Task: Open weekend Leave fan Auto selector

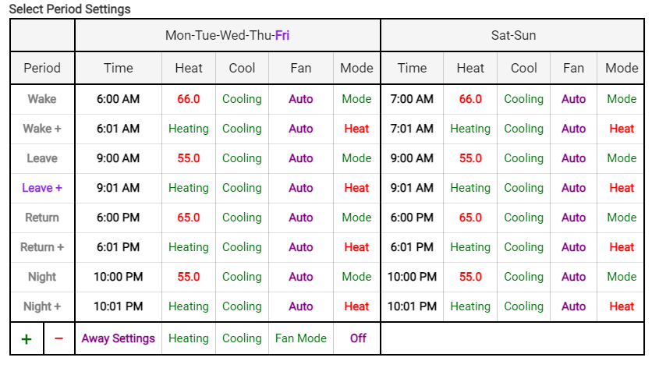Action: (573, 158)
